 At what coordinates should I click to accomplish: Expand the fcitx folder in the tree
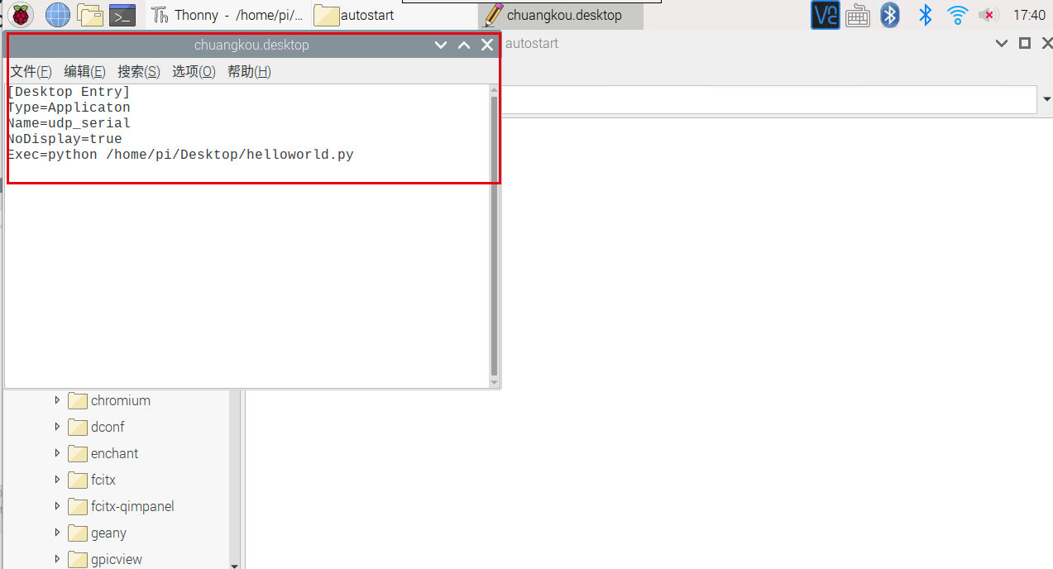pos(57,480)
